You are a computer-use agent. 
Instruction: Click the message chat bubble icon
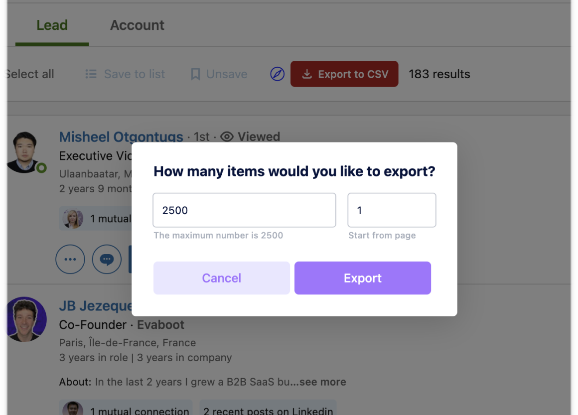(x=107, y=260)
